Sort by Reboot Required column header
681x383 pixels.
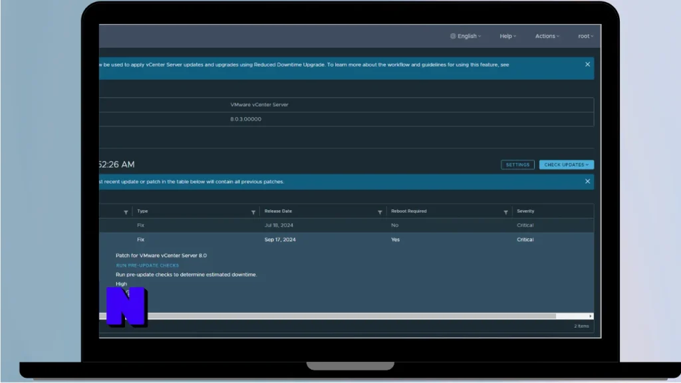[409, 211]
